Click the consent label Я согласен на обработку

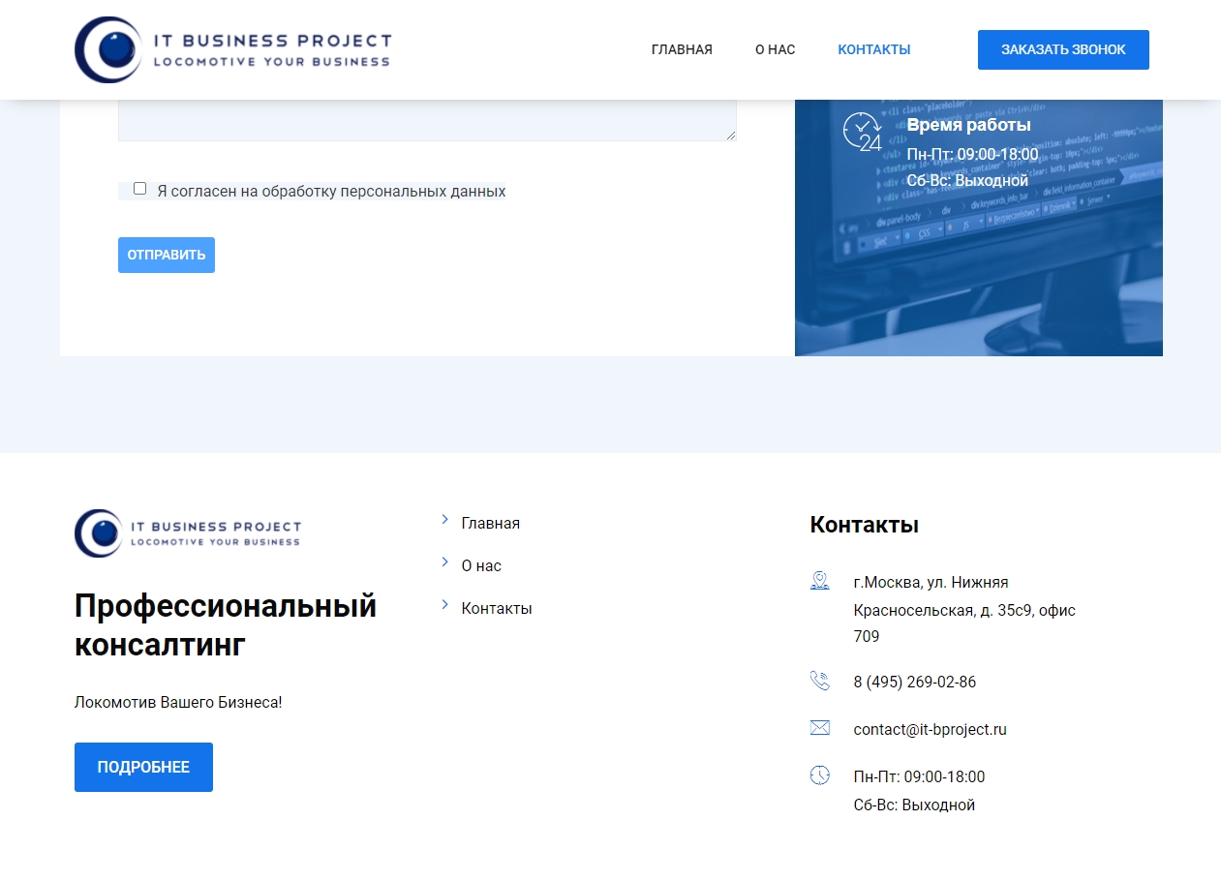[x=331, y=192]
